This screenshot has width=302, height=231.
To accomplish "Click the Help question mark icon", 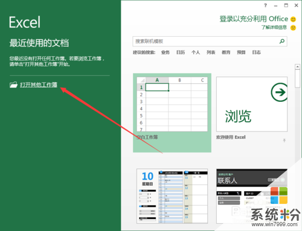I will point(265,5).
